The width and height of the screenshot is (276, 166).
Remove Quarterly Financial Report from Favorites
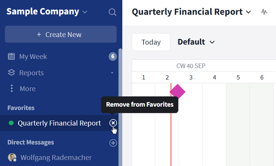coord(113,123)
